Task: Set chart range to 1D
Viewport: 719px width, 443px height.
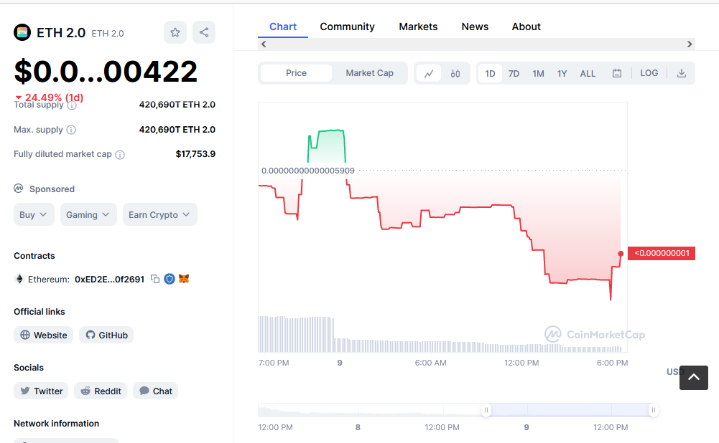Action: coord(490,73)
